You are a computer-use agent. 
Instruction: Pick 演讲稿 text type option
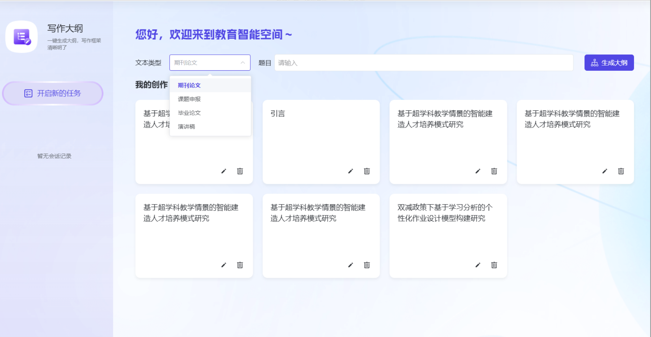coord(187,126)
